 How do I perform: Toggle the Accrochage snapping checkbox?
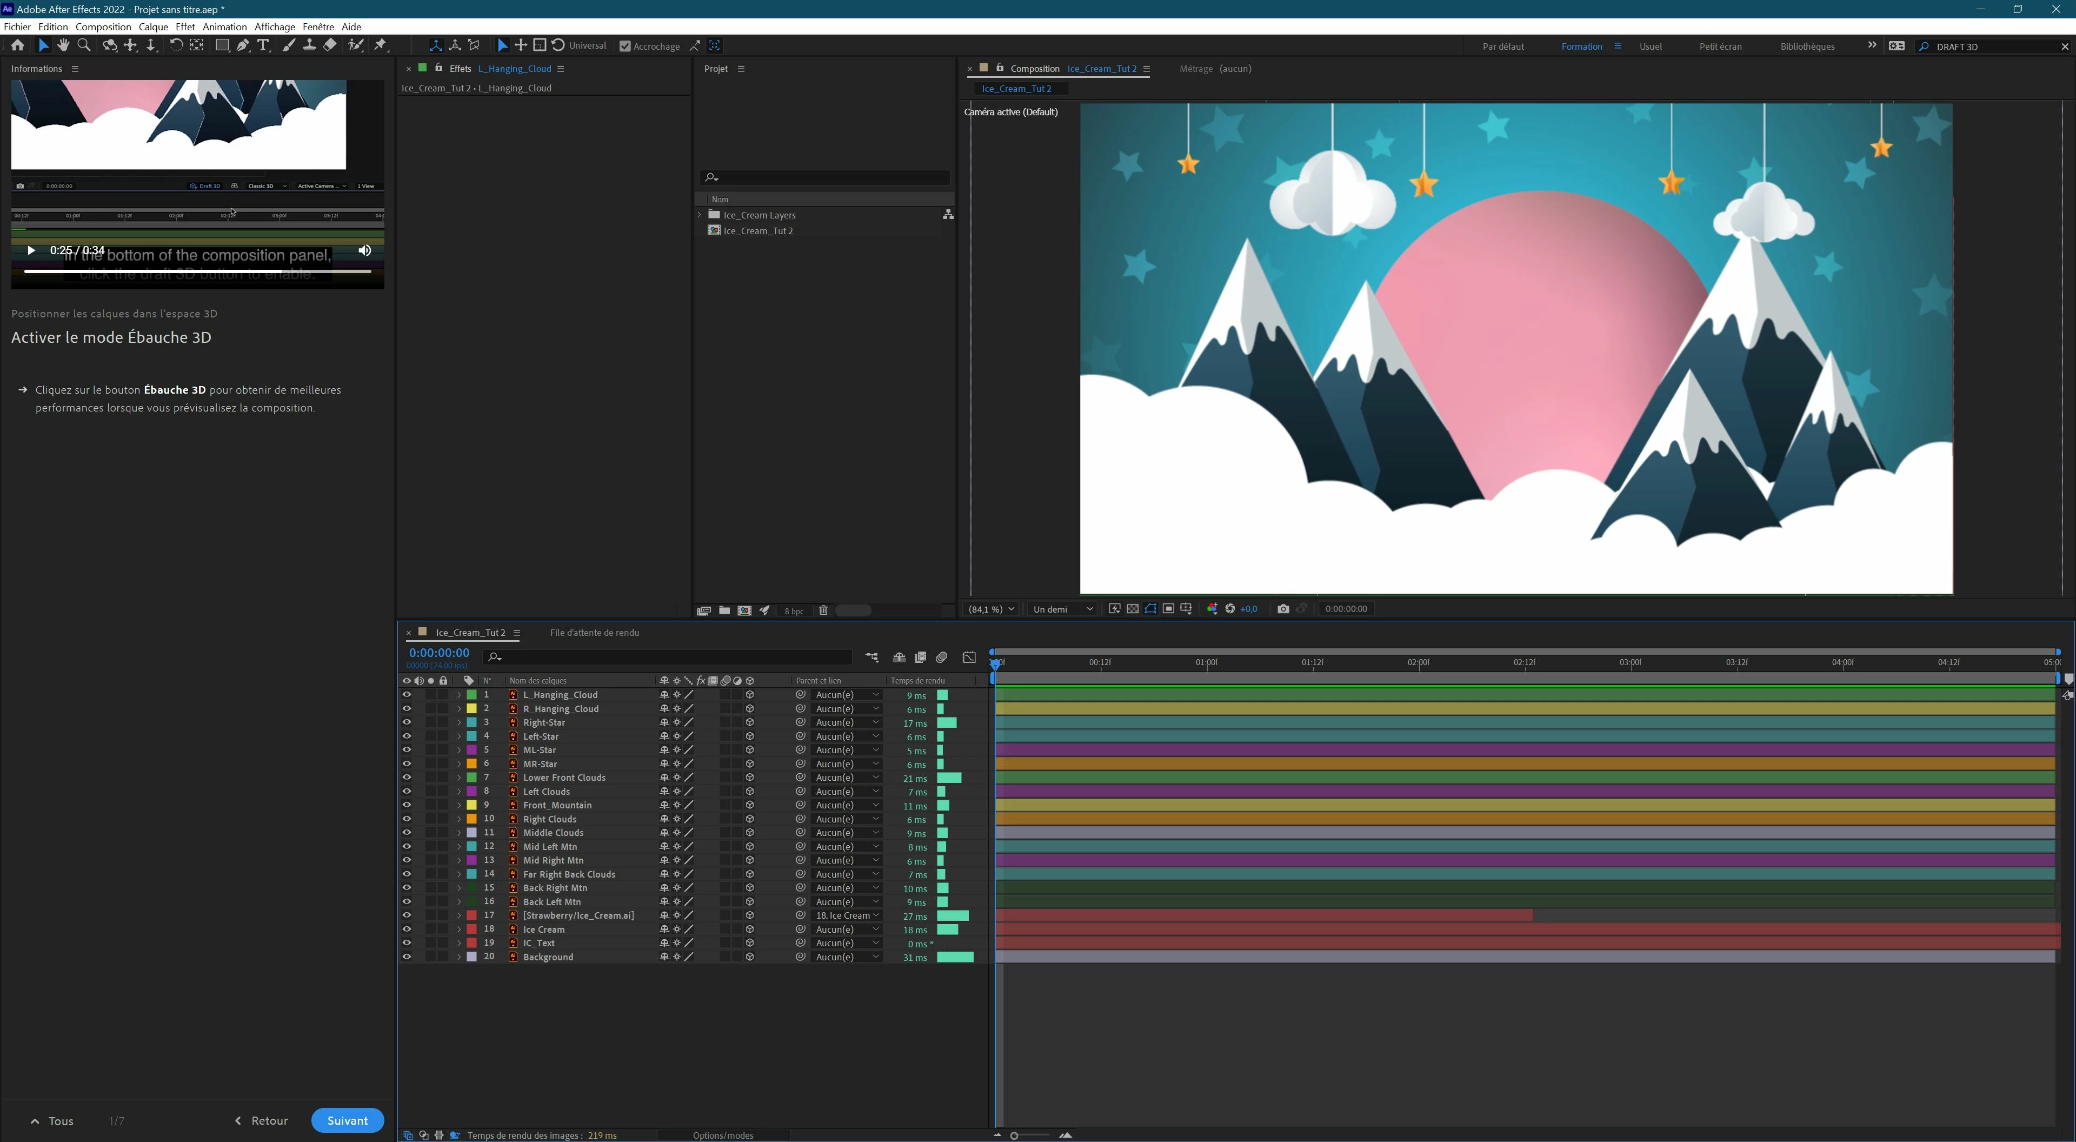pos(624,46)
